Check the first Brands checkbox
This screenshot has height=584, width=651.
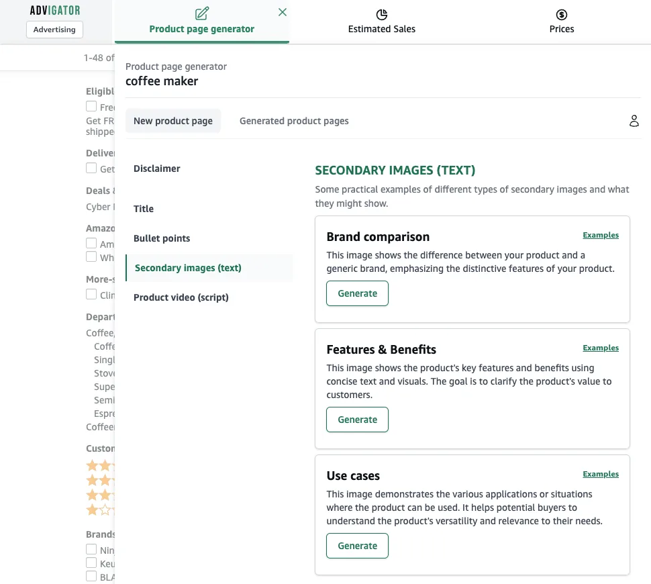coord(91,549)
